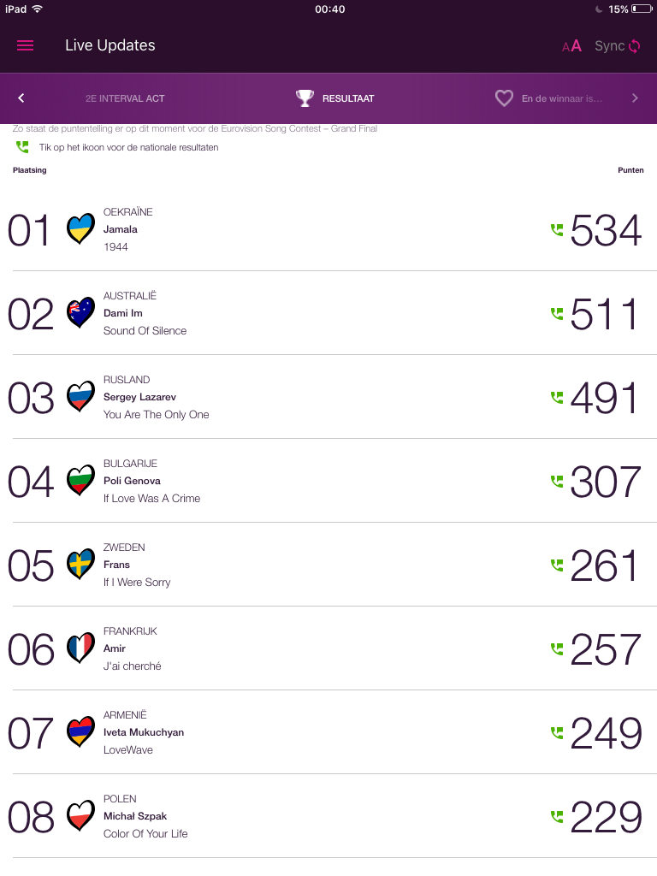657x876 pixels.
Task: Select the Resultaat tab
Action: tap(335, 98)
